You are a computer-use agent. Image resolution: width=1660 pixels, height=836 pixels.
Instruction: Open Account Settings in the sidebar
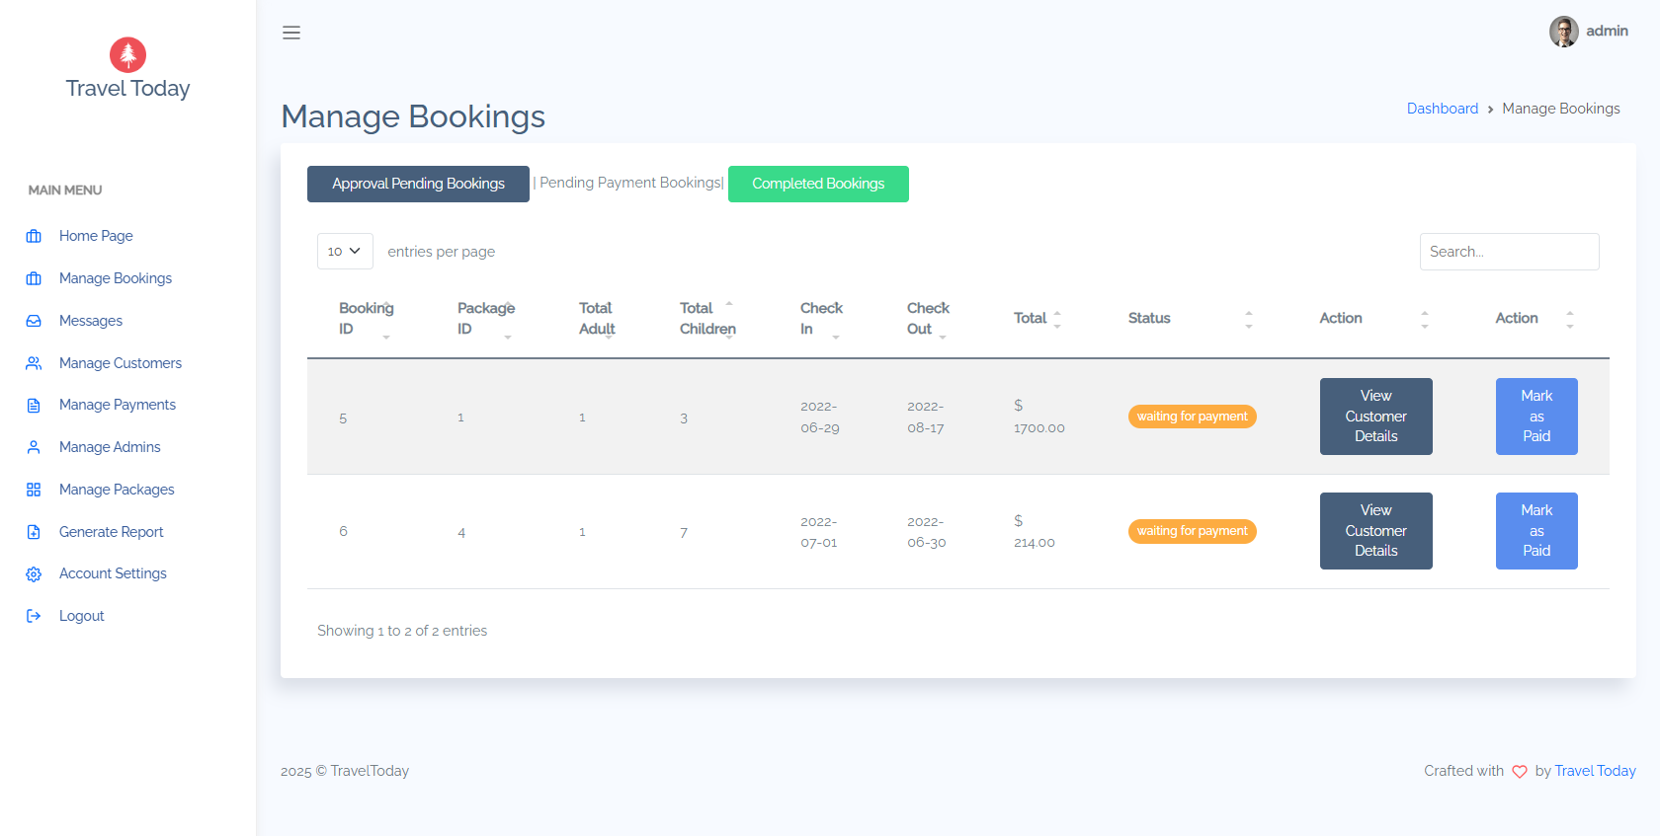pos(113,573)
